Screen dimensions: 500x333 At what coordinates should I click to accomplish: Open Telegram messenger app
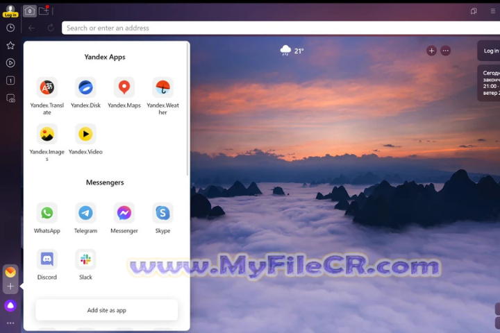[x=85, y=219]
